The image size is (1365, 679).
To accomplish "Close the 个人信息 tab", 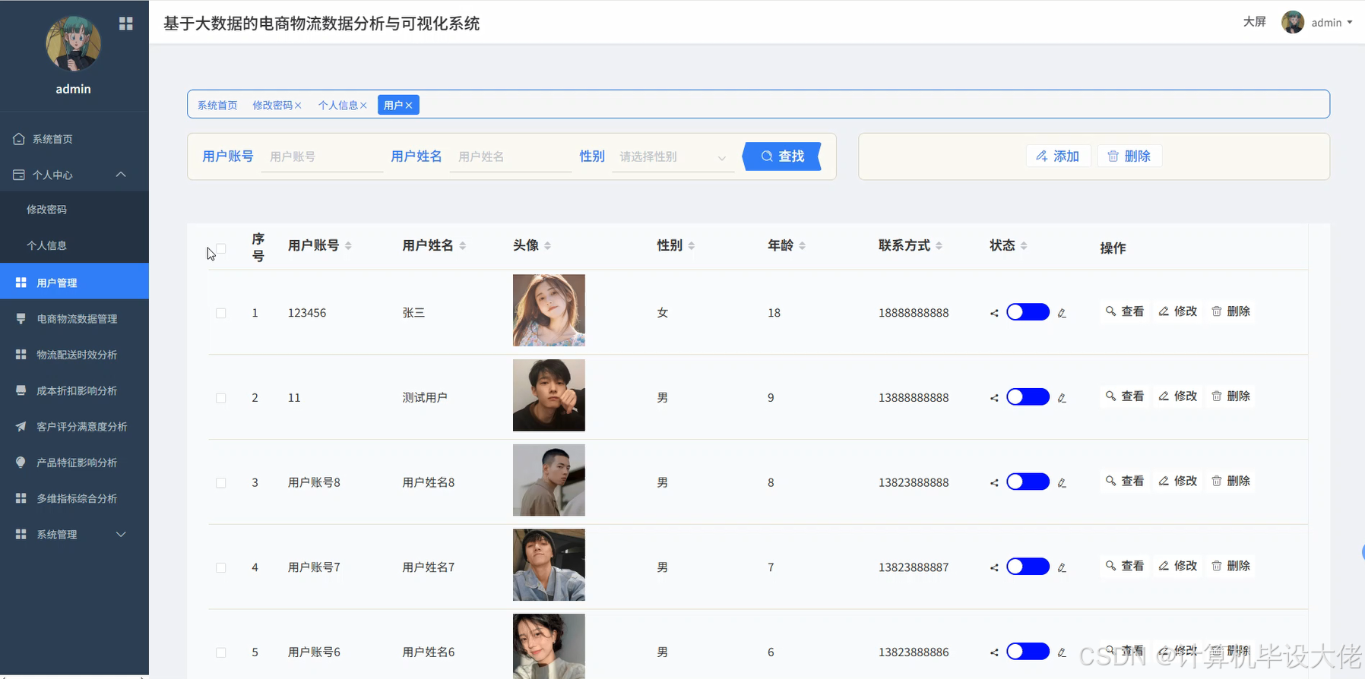I will click(363, 106).
